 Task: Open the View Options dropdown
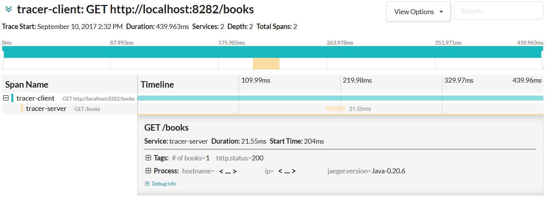point(418,12)
